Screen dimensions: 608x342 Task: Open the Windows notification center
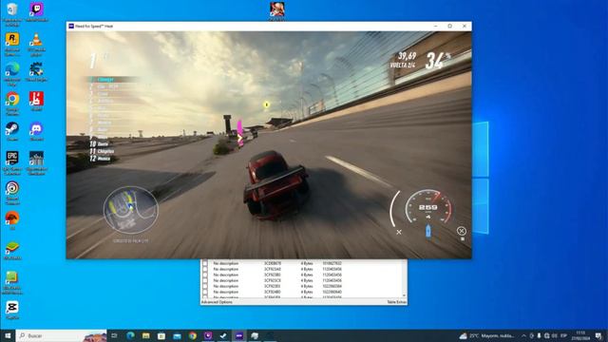point(598,335)
